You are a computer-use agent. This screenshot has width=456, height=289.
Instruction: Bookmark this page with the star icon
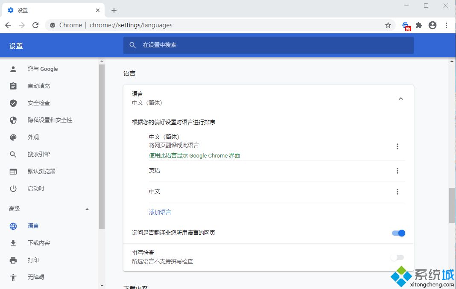coord(388,25)
